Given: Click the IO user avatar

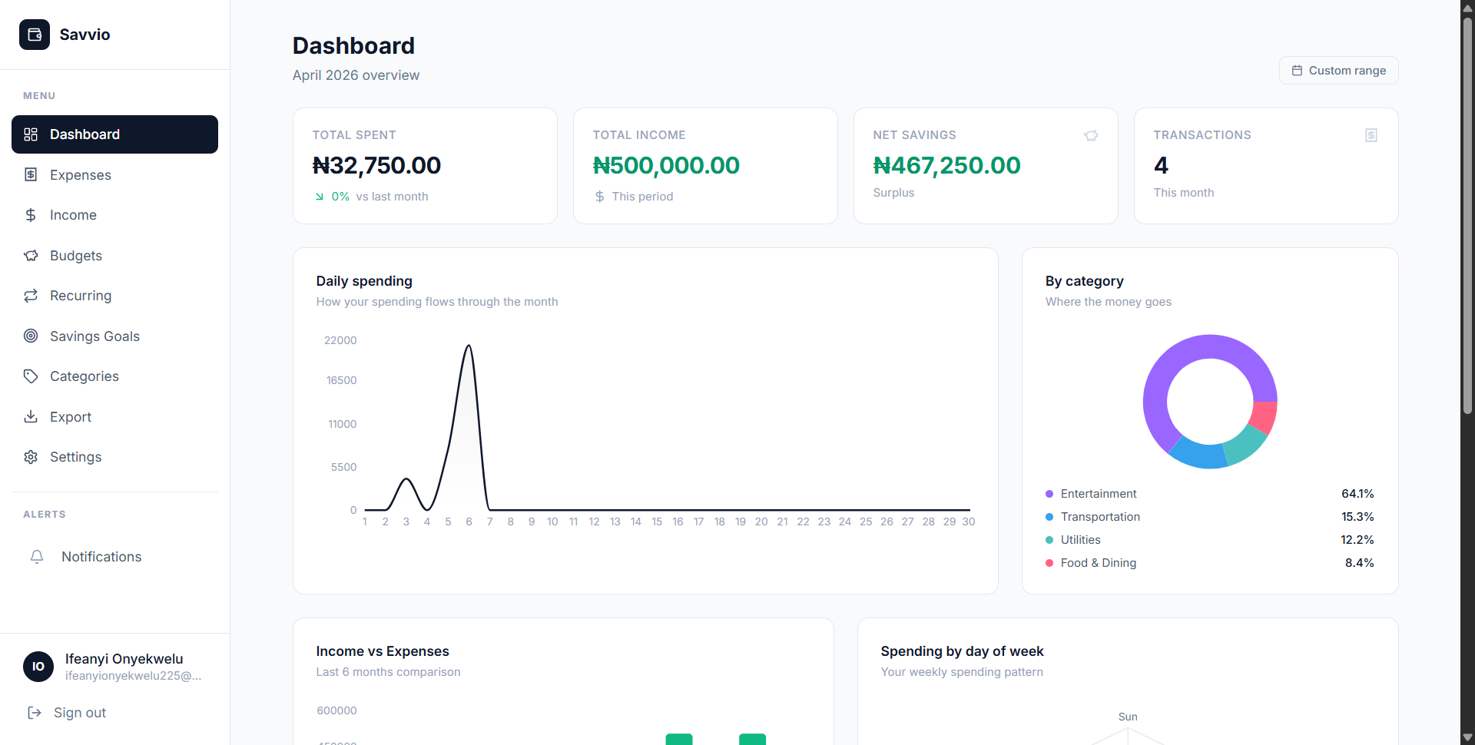Looking at the screenshot, I should [38, 667].
